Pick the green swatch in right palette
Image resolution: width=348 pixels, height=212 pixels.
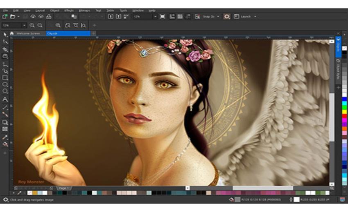(x=344, y=108)
